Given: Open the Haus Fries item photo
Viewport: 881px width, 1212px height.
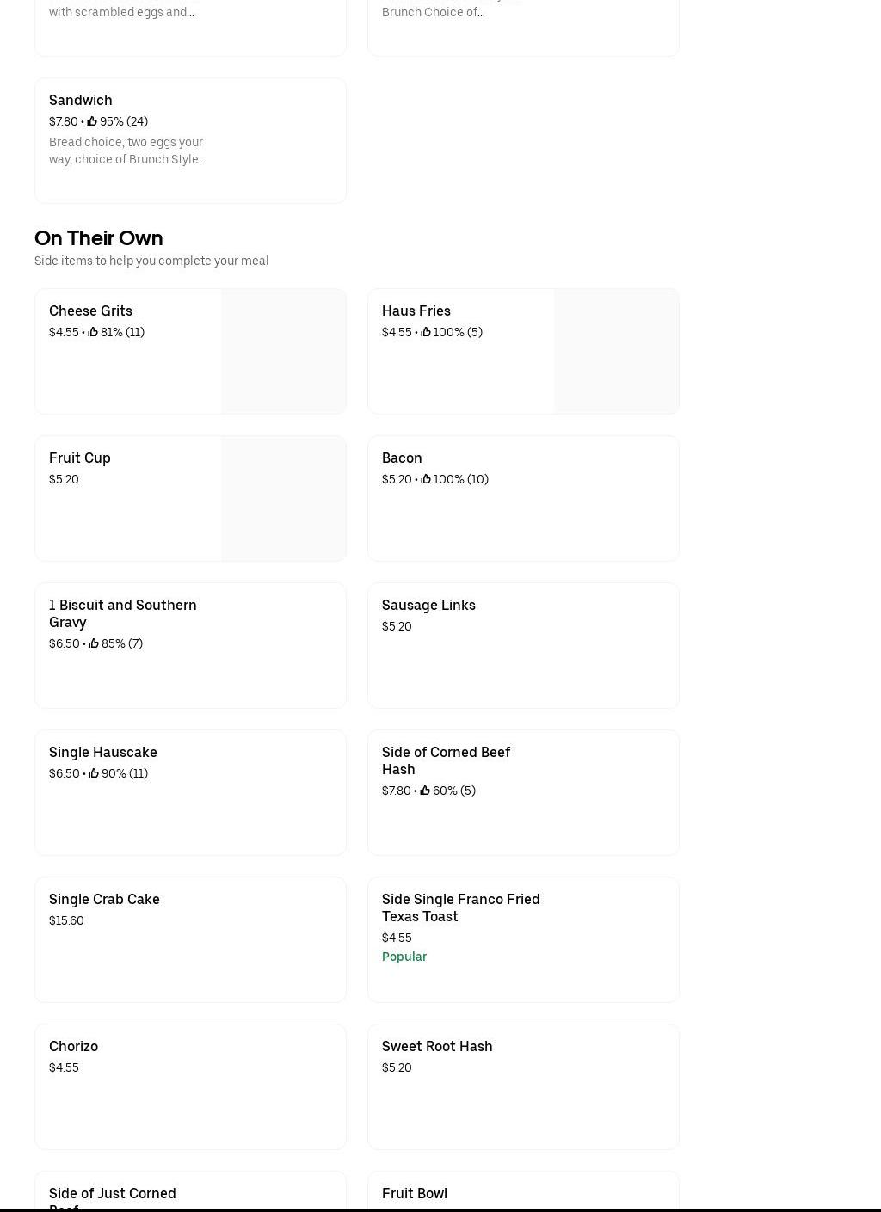Looking at the screenshot, I should coord(616,351).
